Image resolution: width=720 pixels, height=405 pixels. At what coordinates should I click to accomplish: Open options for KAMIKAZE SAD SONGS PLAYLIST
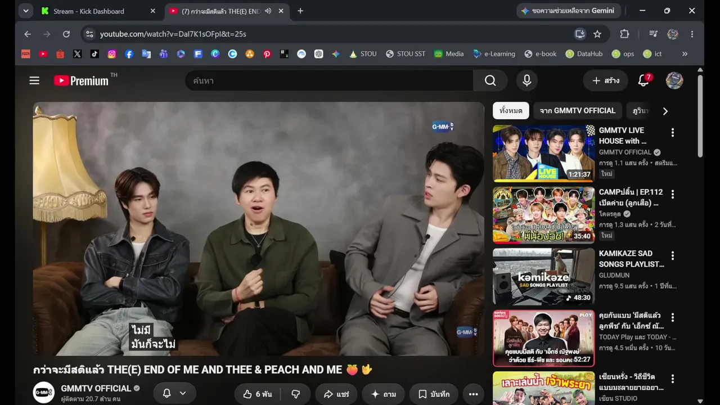point(672,256)
